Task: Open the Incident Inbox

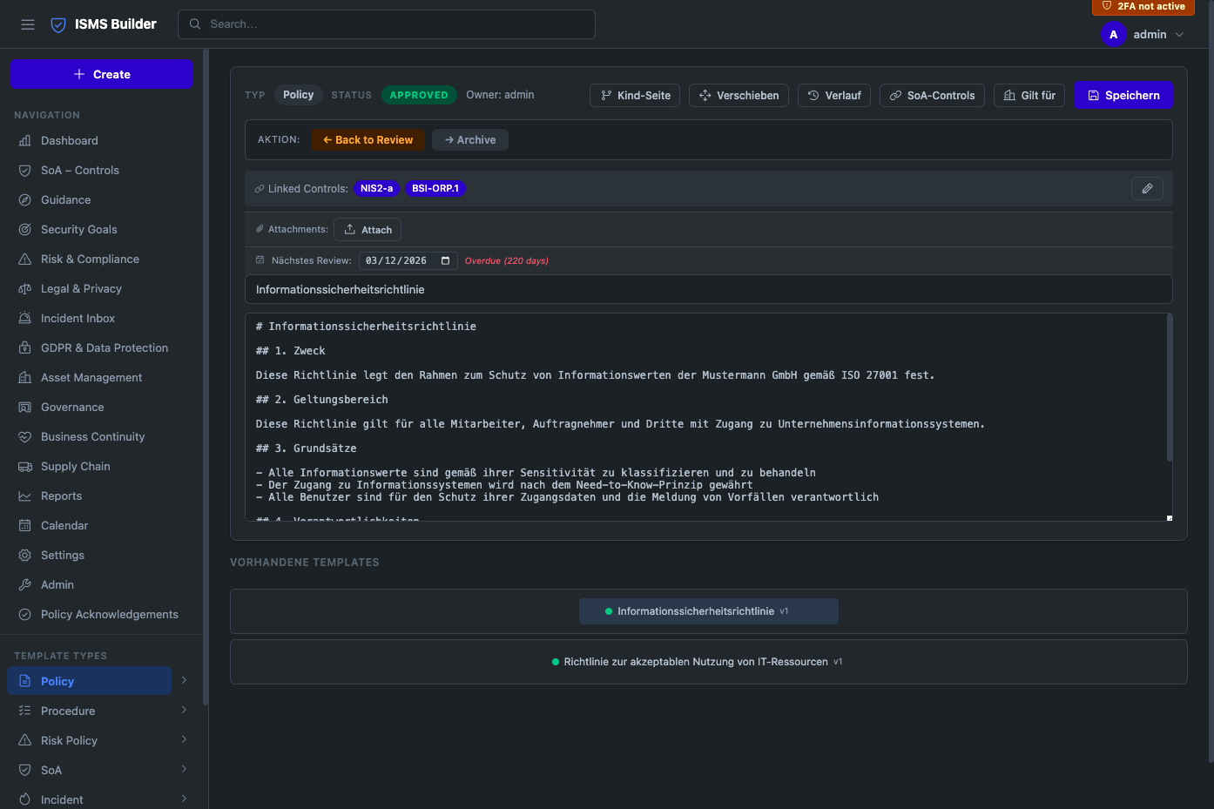Action: tap(103, 319)
